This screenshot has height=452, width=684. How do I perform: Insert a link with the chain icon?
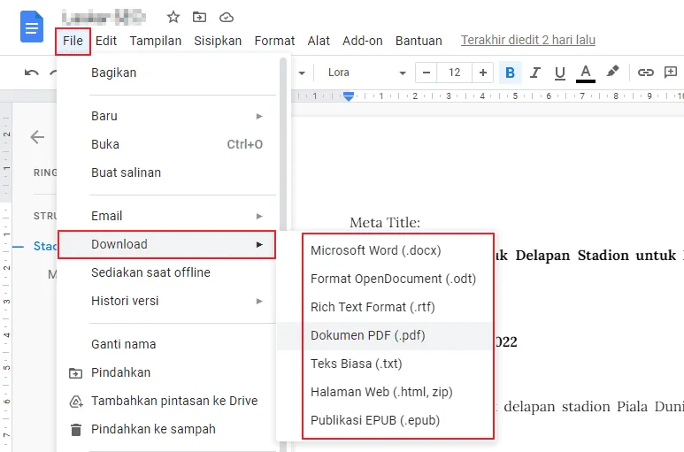click(x=646, y=73)
